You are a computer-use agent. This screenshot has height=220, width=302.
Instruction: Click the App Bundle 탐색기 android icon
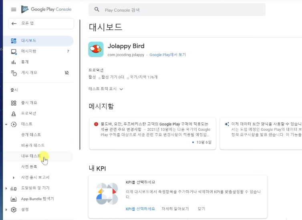coord(14,199)
